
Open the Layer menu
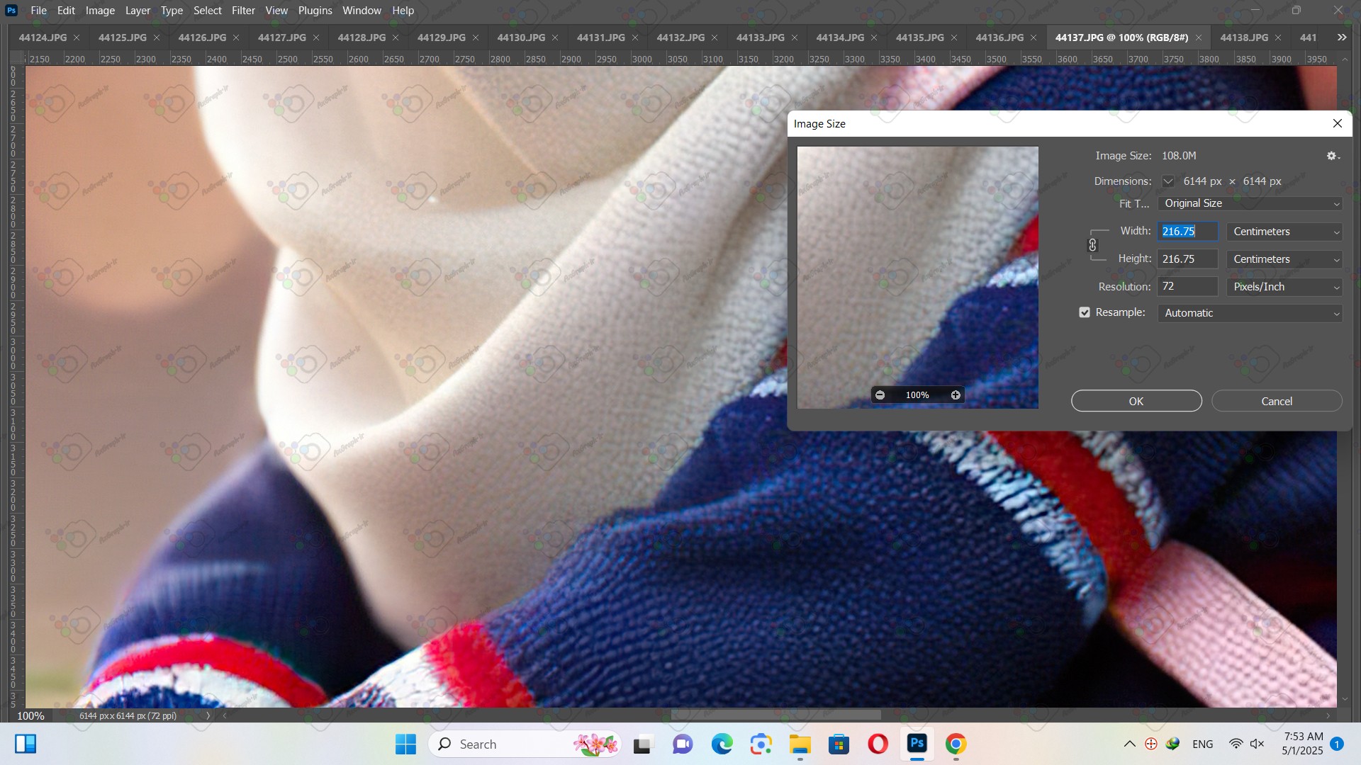[x=138, y=11]
